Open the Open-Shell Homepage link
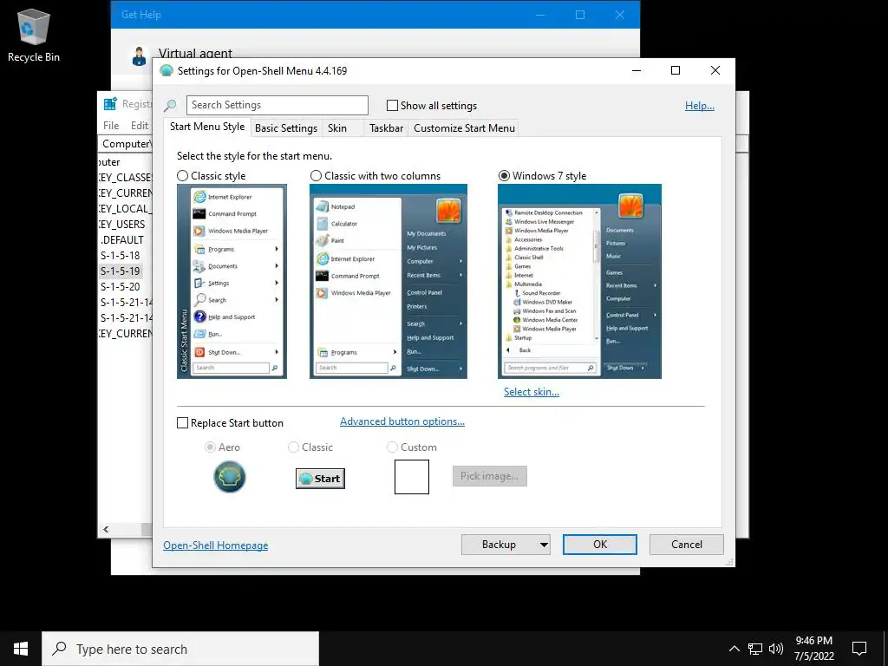 (x=216, y=545)
